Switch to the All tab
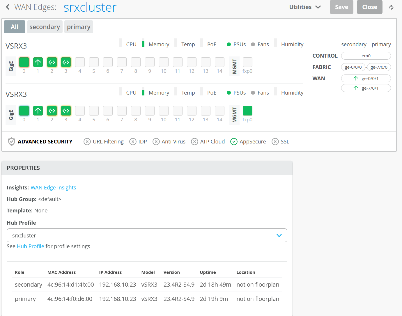This screenshot has width=402, height=316. click(15, 27)
